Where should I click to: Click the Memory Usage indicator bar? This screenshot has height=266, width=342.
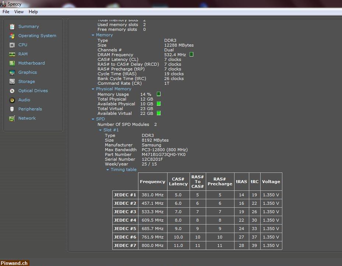coord(158,94)
